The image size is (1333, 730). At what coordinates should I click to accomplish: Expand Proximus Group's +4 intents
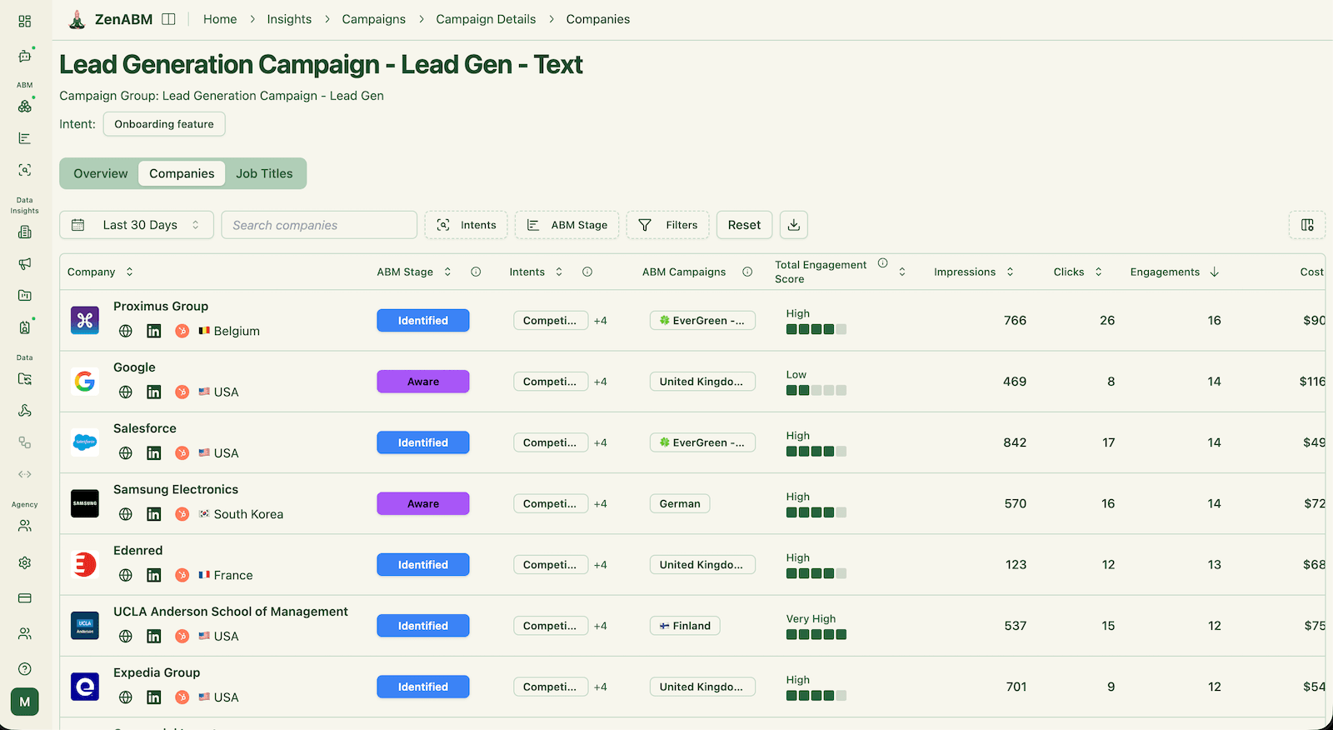point(601,321)
